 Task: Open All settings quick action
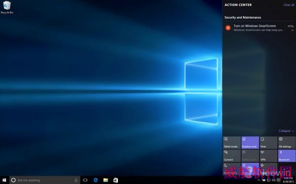click(x=287, y=143)
